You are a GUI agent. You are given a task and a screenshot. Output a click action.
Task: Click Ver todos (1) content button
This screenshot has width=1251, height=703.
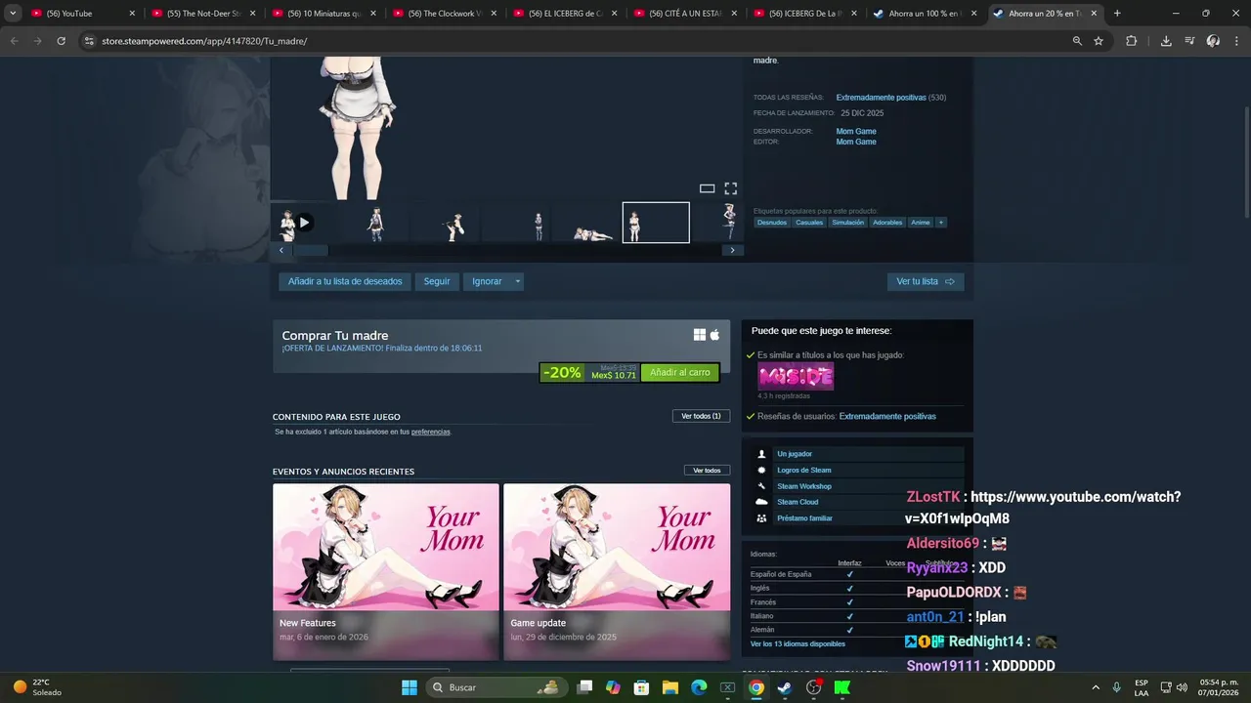point(701,416)
